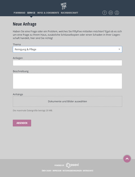Open the Reinigung & Pflege combo box
This screenshot has width=135, height=177.
point(67,49)
